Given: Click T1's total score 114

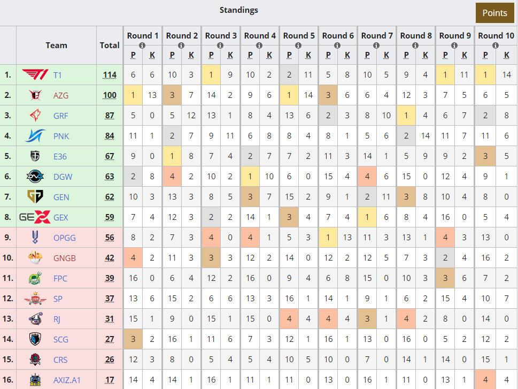Looking at the screenshot, I should point(110,75).
